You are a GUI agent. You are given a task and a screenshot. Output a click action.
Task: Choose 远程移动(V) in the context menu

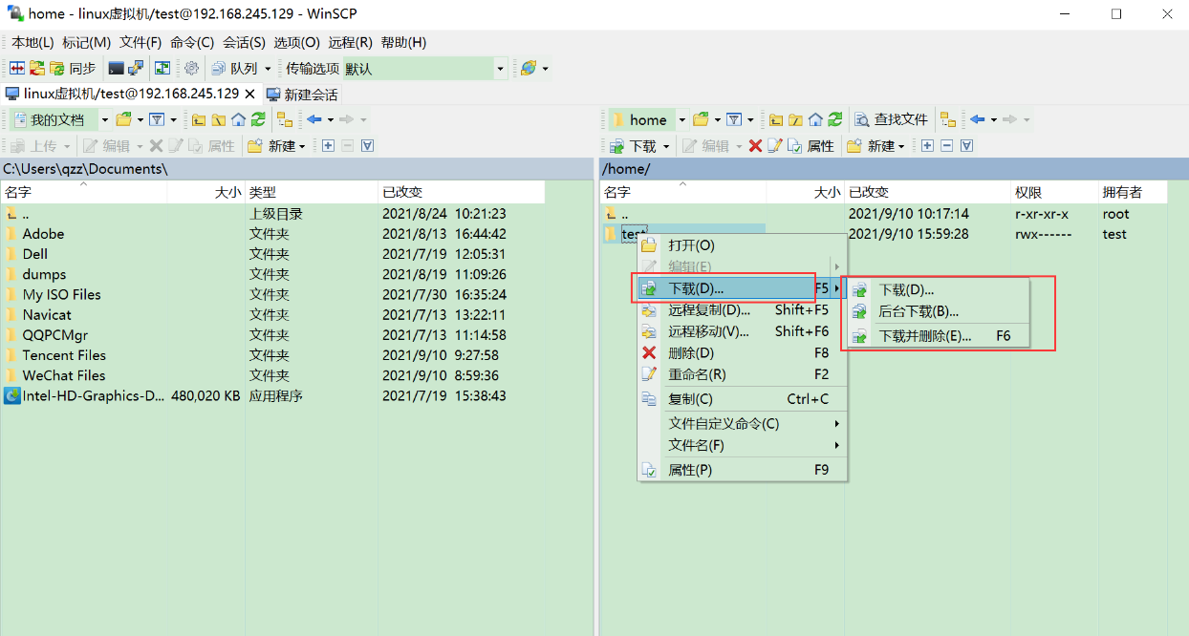743,331
